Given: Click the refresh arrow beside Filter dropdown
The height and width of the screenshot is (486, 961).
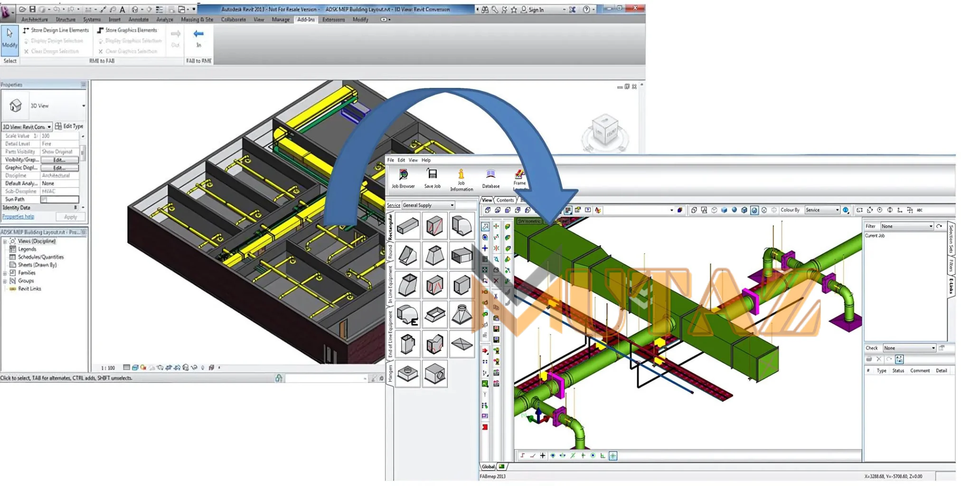Looking at the screenshot, I should click(x=939, y=226).
